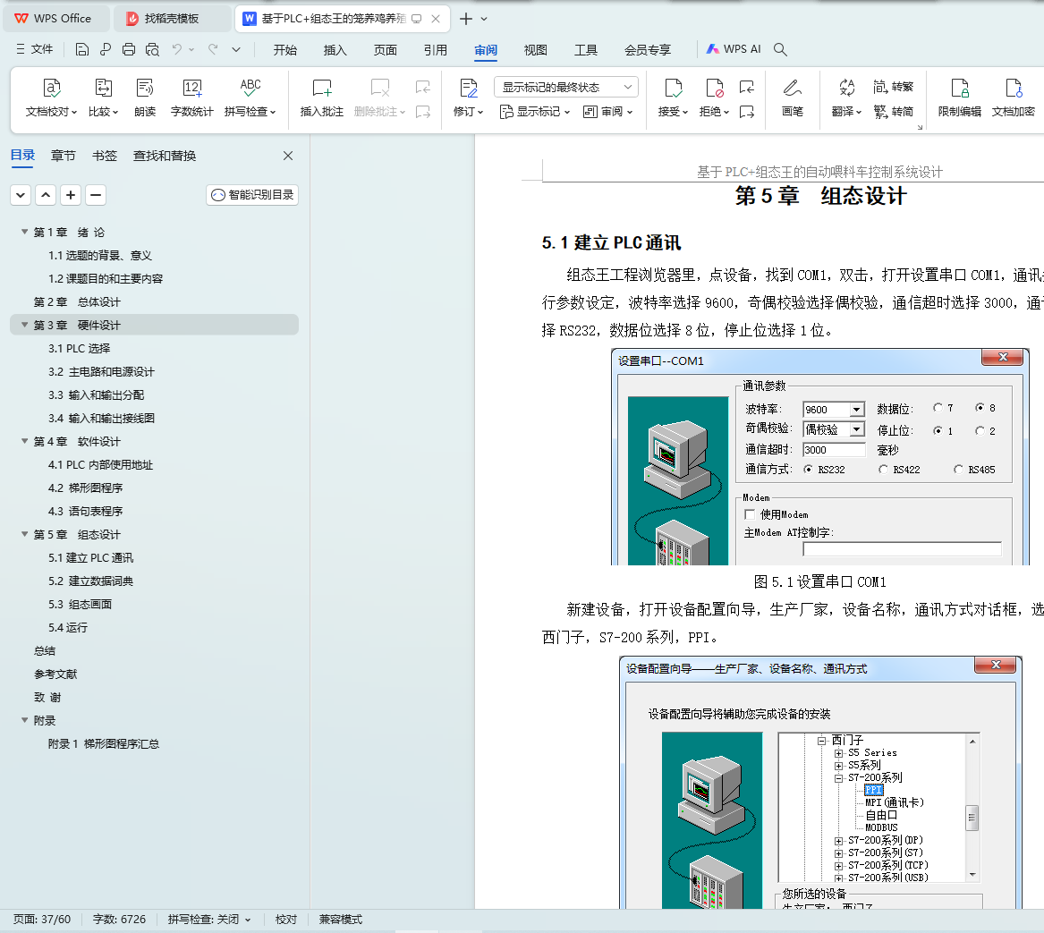The height and width of the screenshot is (933, 1044).
Task: Switch to the 插入 ribbon tab
Action: pos(335,50)
